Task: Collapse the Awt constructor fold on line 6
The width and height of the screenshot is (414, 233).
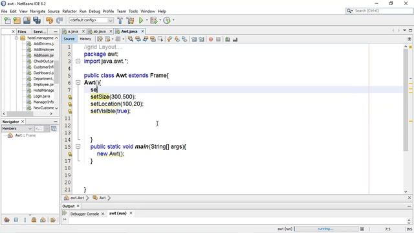Action: (78, 82)
